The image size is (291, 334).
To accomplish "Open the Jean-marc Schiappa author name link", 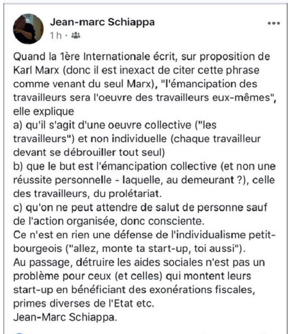I will 102,22.
